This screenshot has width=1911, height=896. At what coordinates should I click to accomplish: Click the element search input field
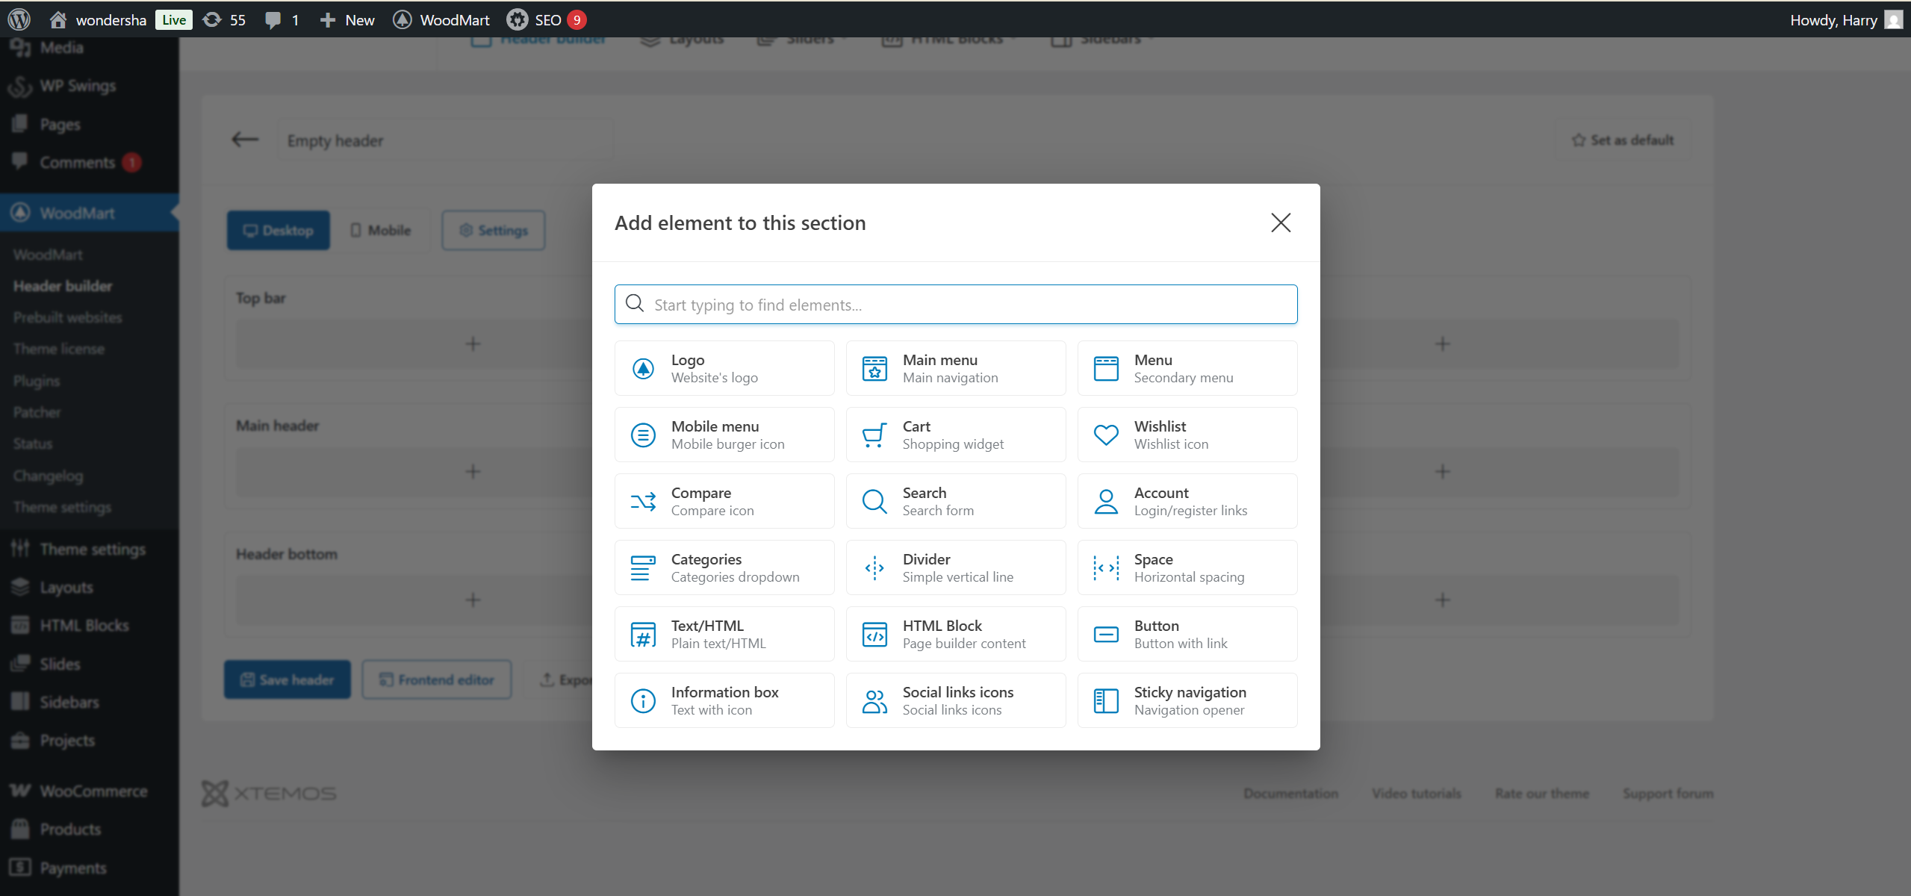click(x=955, y=305)
